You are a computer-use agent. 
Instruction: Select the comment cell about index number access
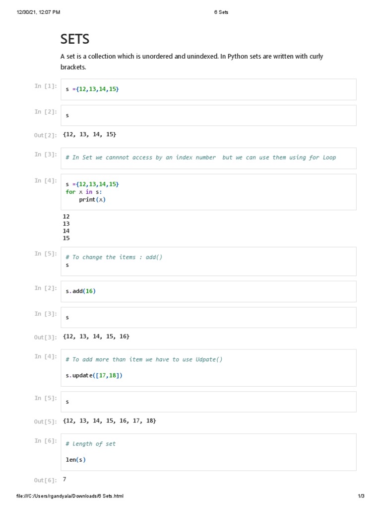tap(208, 158)
